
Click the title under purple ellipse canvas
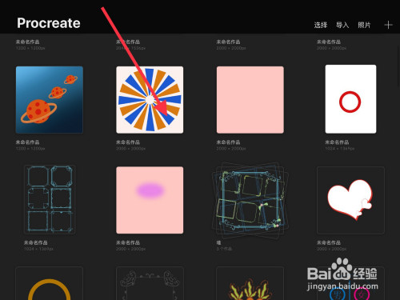(x=128, y=242)
